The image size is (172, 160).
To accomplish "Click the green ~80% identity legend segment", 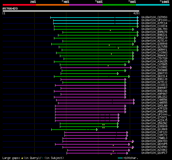I will pyautogui.click(x=119, y=5).
